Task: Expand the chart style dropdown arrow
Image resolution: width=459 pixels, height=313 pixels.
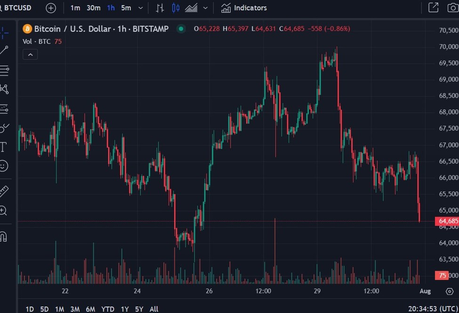Action: 204,8
